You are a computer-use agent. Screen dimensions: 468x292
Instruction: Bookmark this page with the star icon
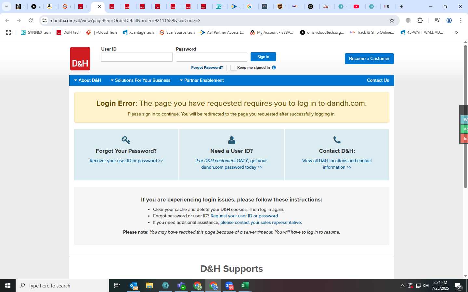click(392, 20)
